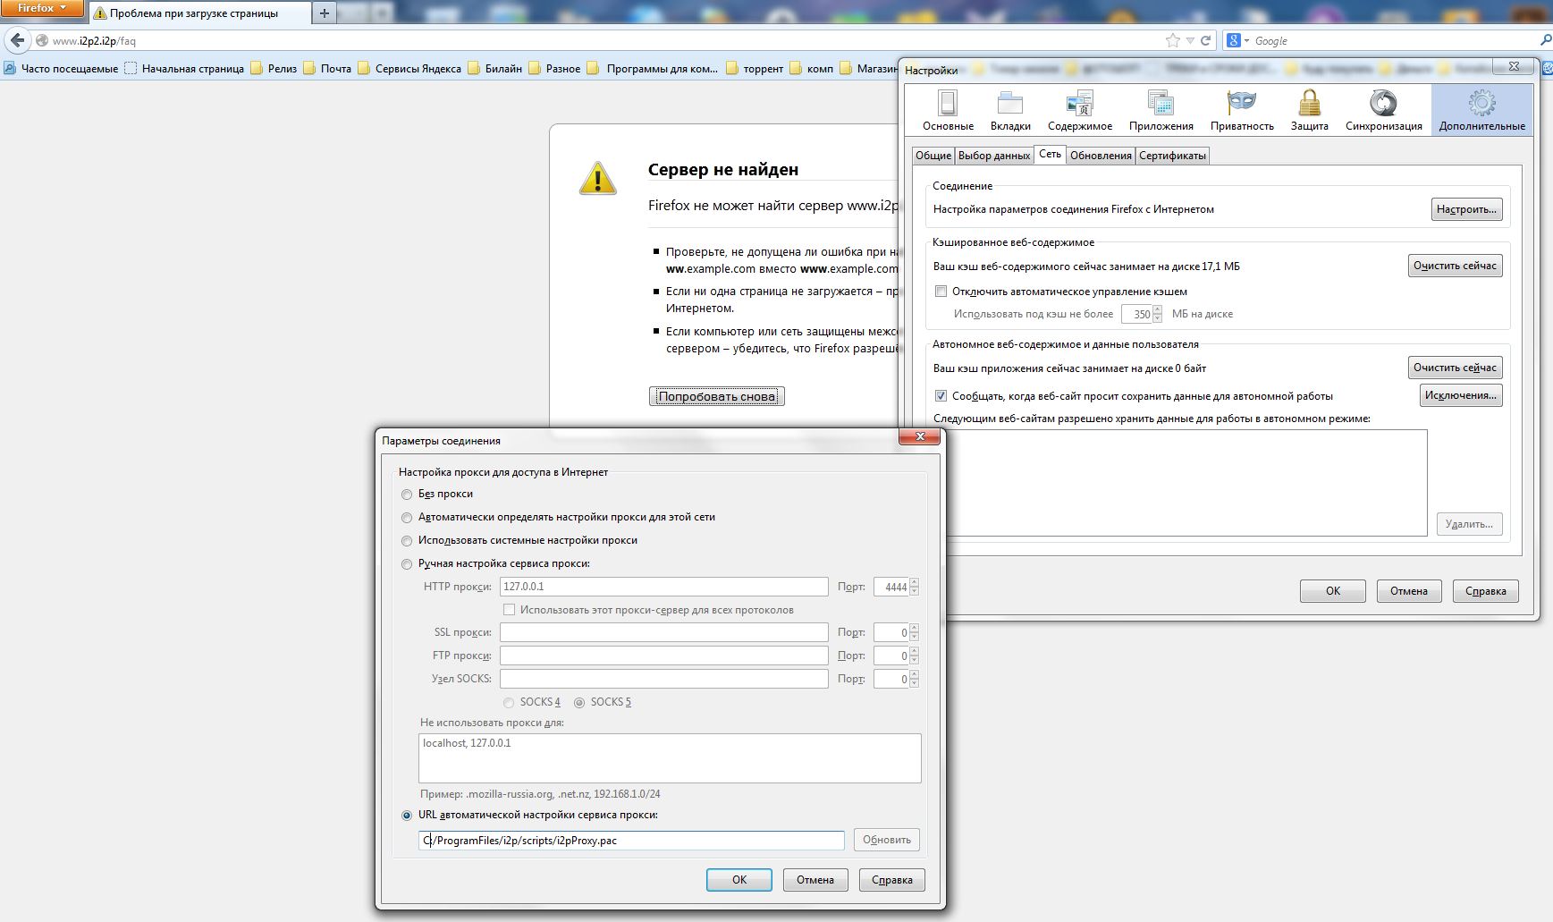Select the Проблема при загрузке страницы browser tab
Image resolution: width=1553 pixels, height=922 pixels.
[x=198, y=13]
